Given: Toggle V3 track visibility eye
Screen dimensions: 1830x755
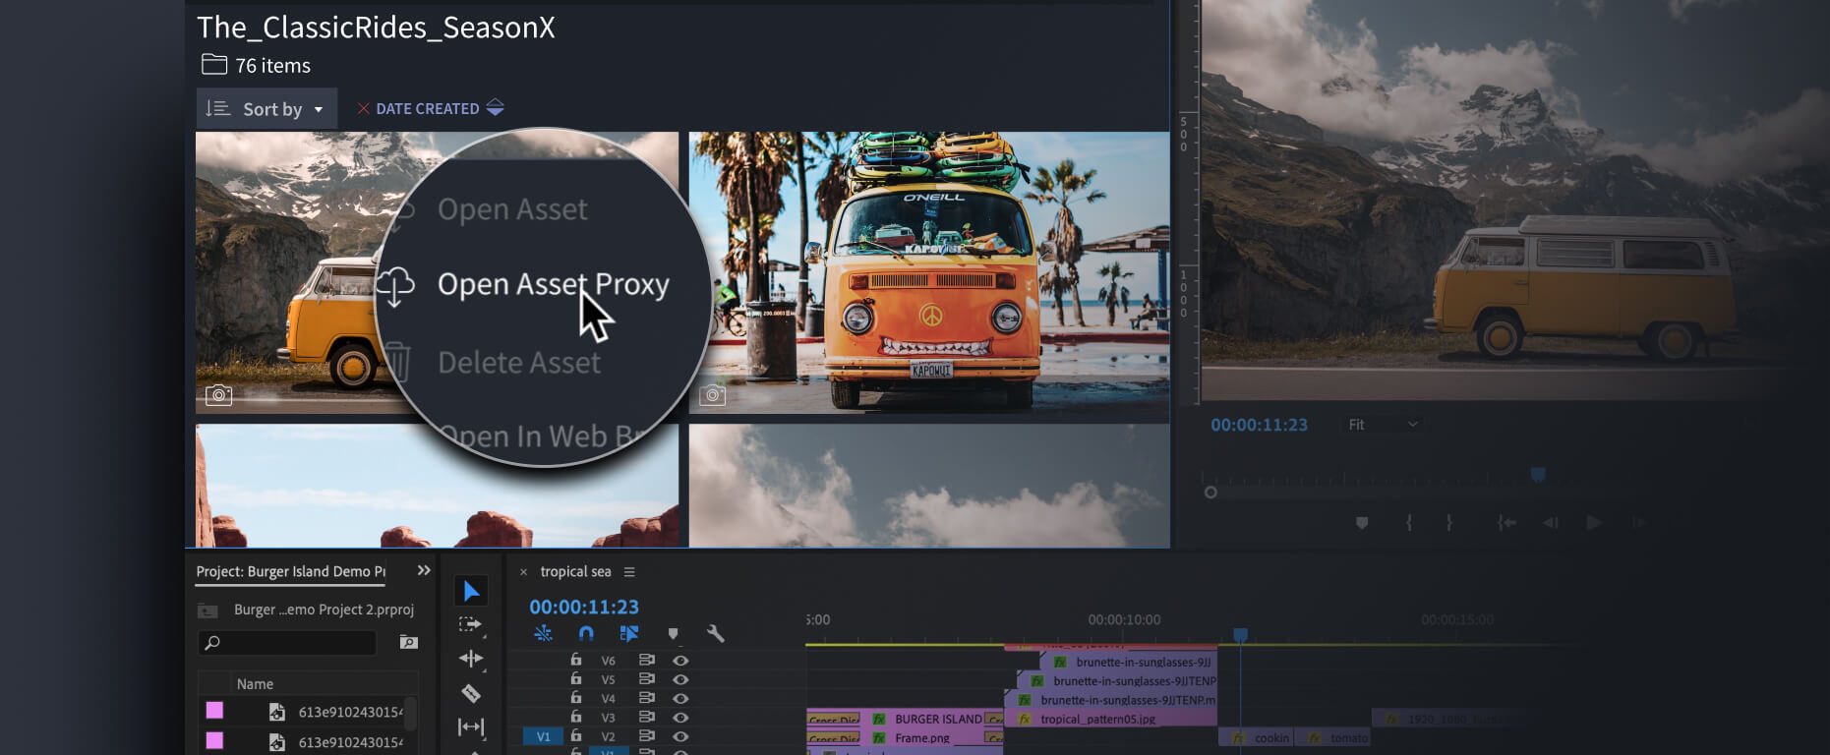Looking at the screenshot, I should (x=680, y=718).
